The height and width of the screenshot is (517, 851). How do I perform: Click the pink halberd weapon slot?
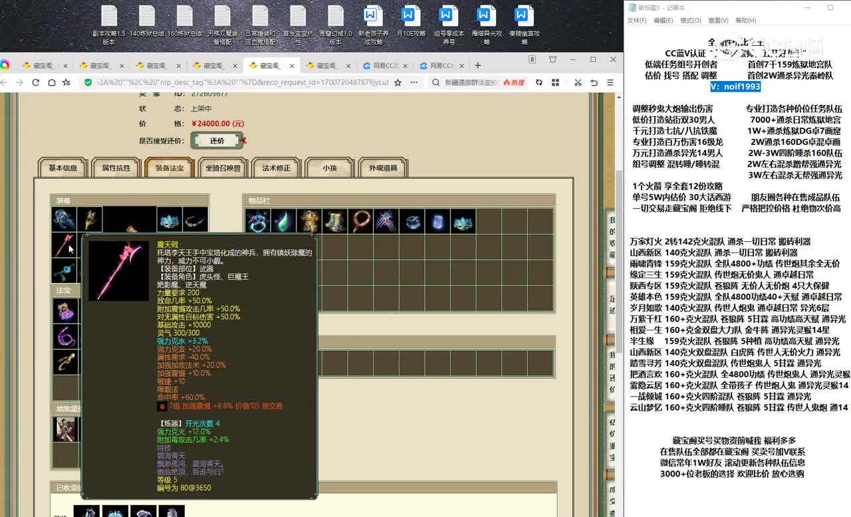click(x=64, y=245)
